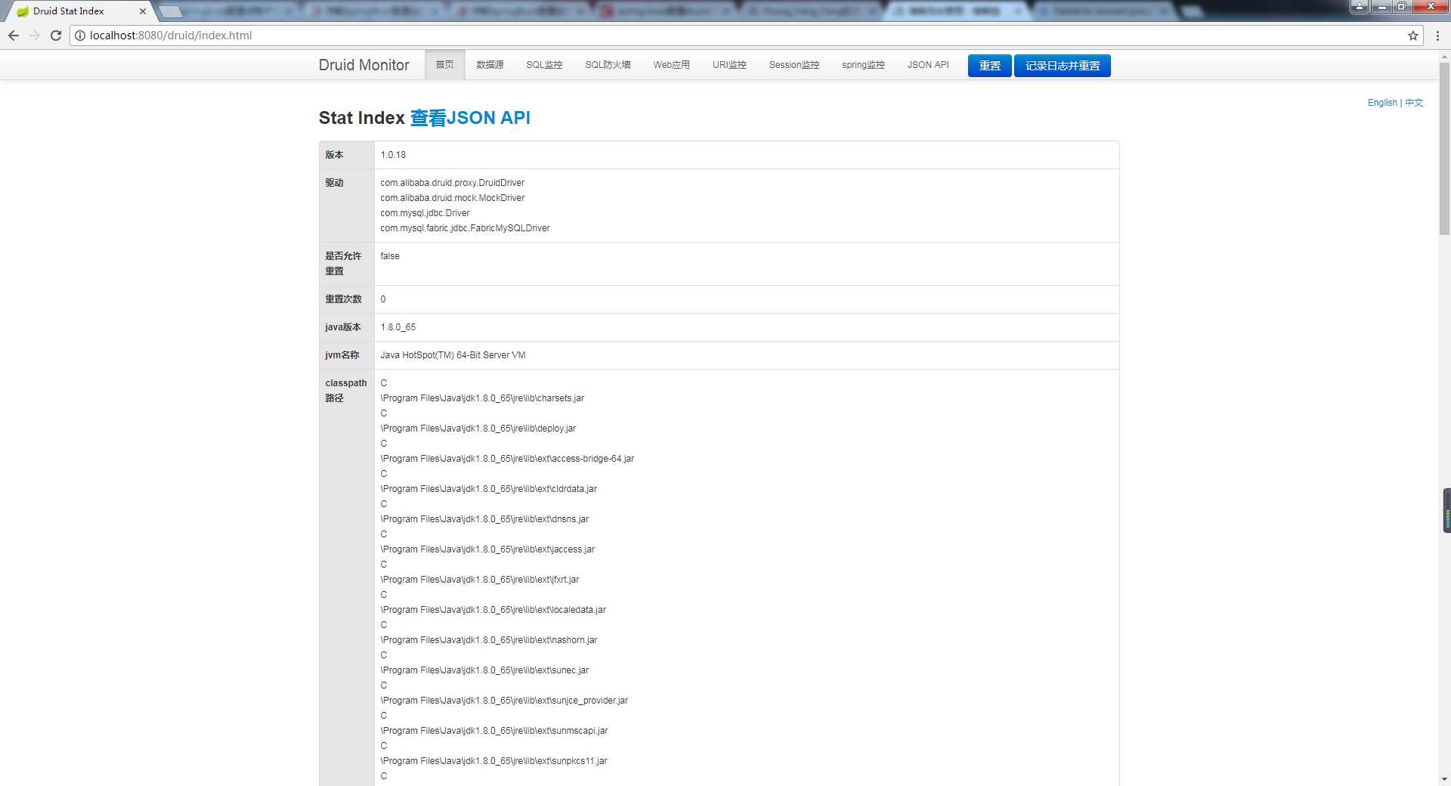Click the Stat Index heading text
The width and height of the screenshot is (1451, 786).
click(362, 118)
